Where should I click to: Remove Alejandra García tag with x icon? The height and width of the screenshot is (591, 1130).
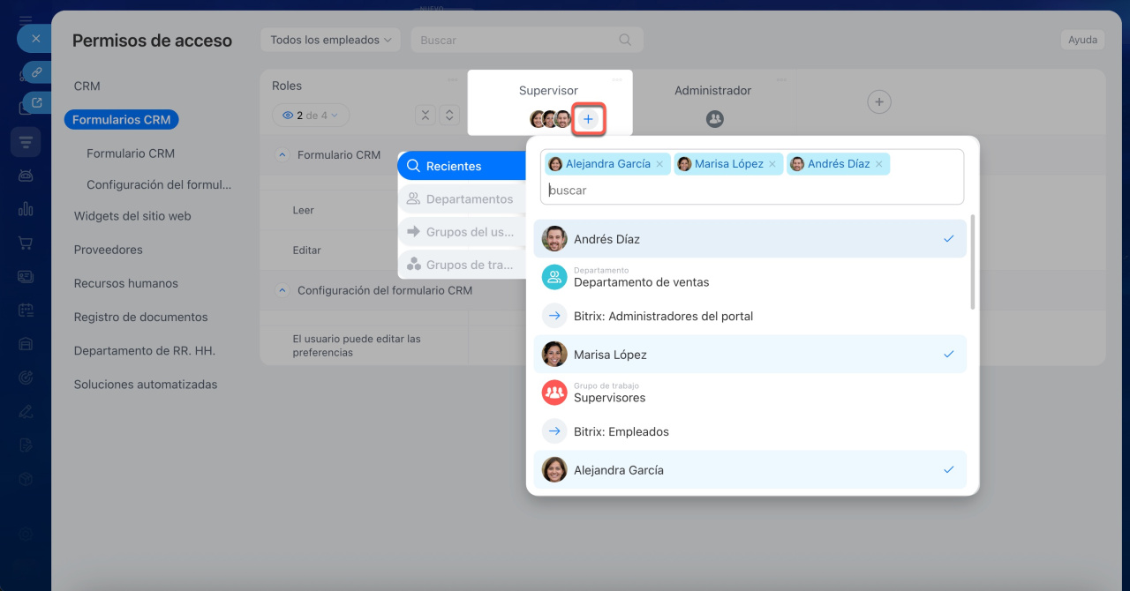659,164
